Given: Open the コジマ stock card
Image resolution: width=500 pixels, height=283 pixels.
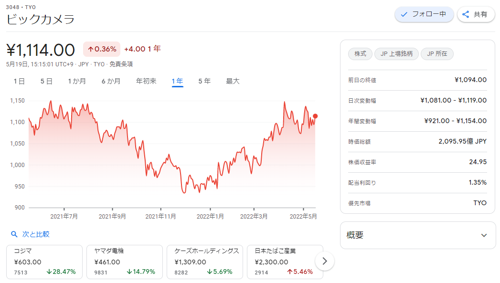Looking at the screenshot, I should point(44,262).
